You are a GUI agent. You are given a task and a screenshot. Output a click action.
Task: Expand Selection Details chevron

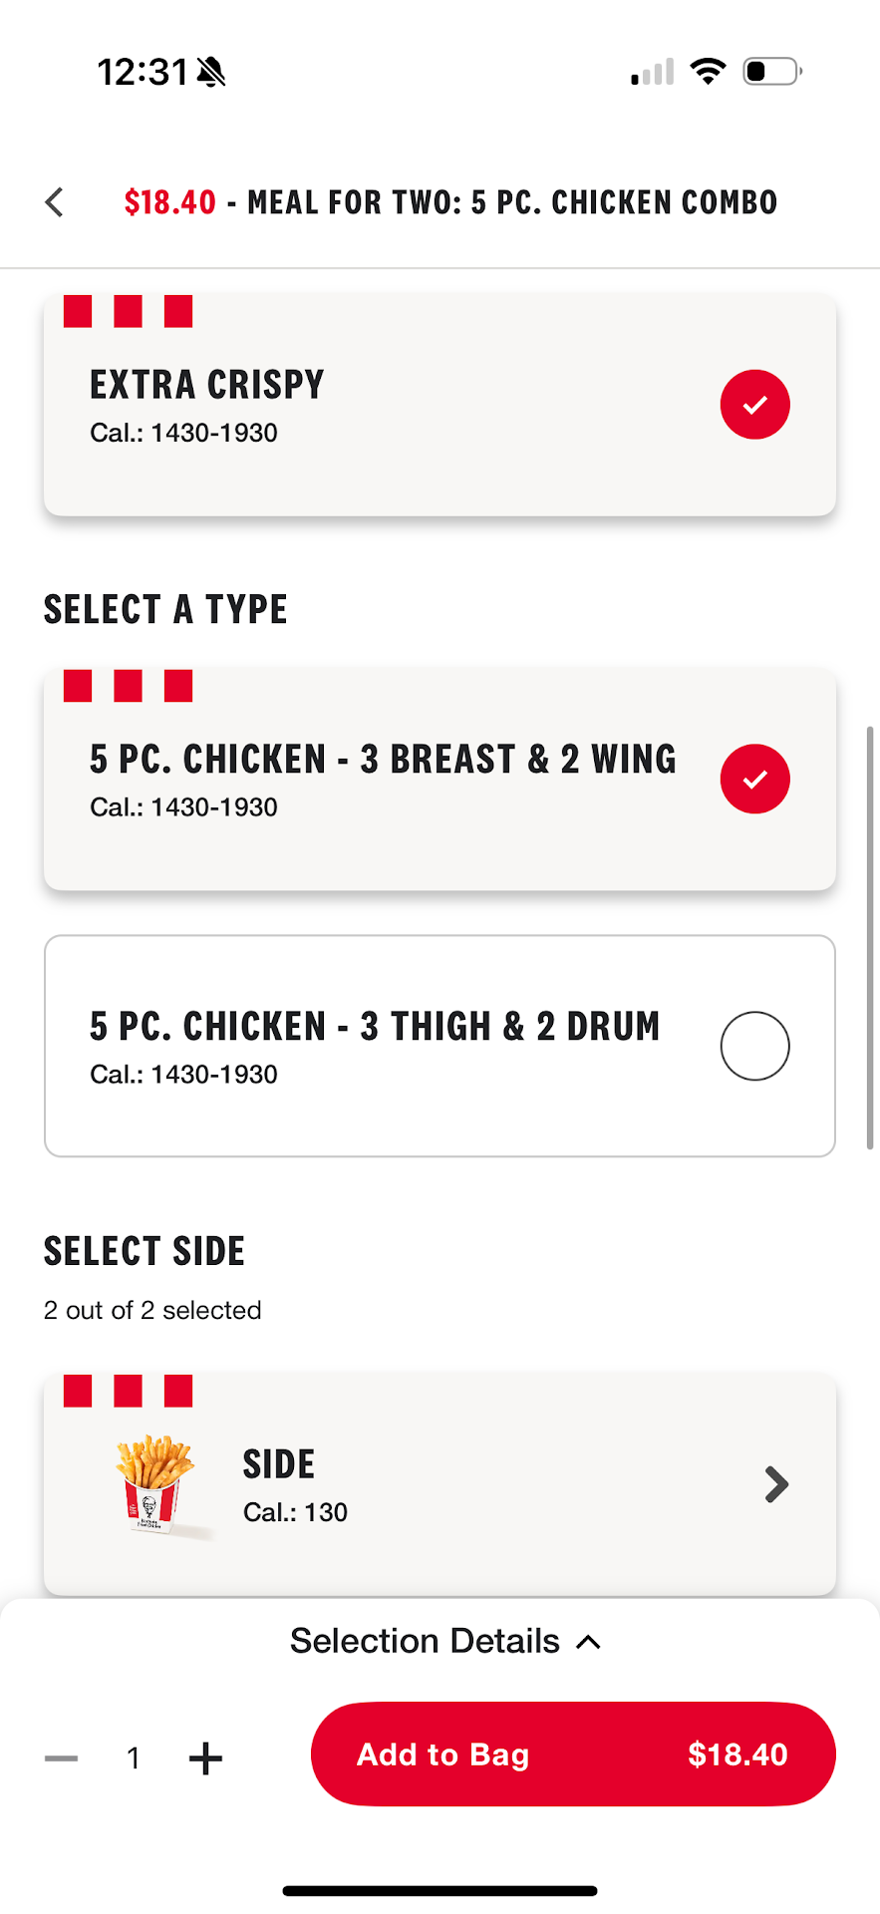(x=589, y=1642)
